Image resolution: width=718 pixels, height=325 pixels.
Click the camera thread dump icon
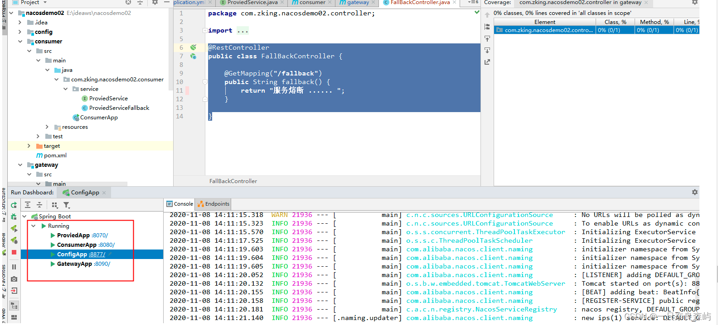pyautogui.click(x=14, y=279)
